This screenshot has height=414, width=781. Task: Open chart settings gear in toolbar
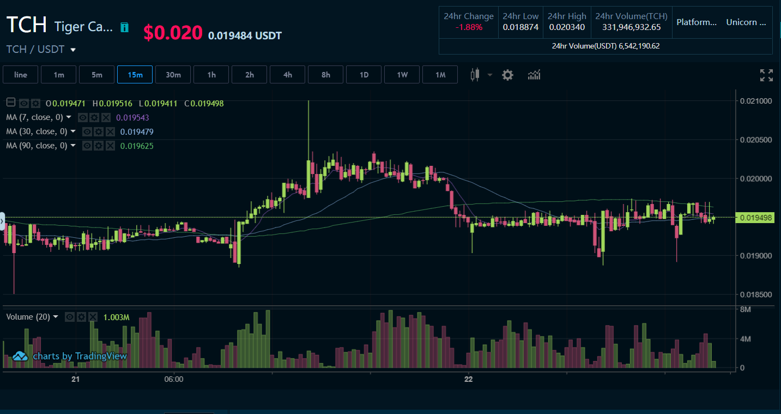[507, 75]
